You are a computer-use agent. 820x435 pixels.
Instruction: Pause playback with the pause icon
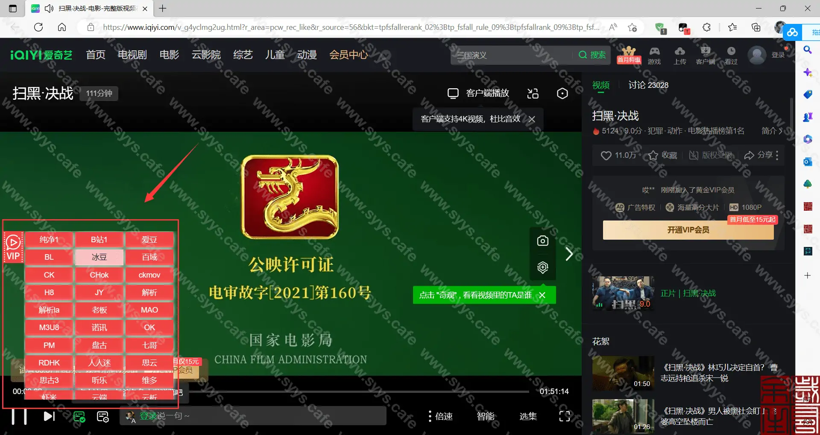click(x=20, y=417)
